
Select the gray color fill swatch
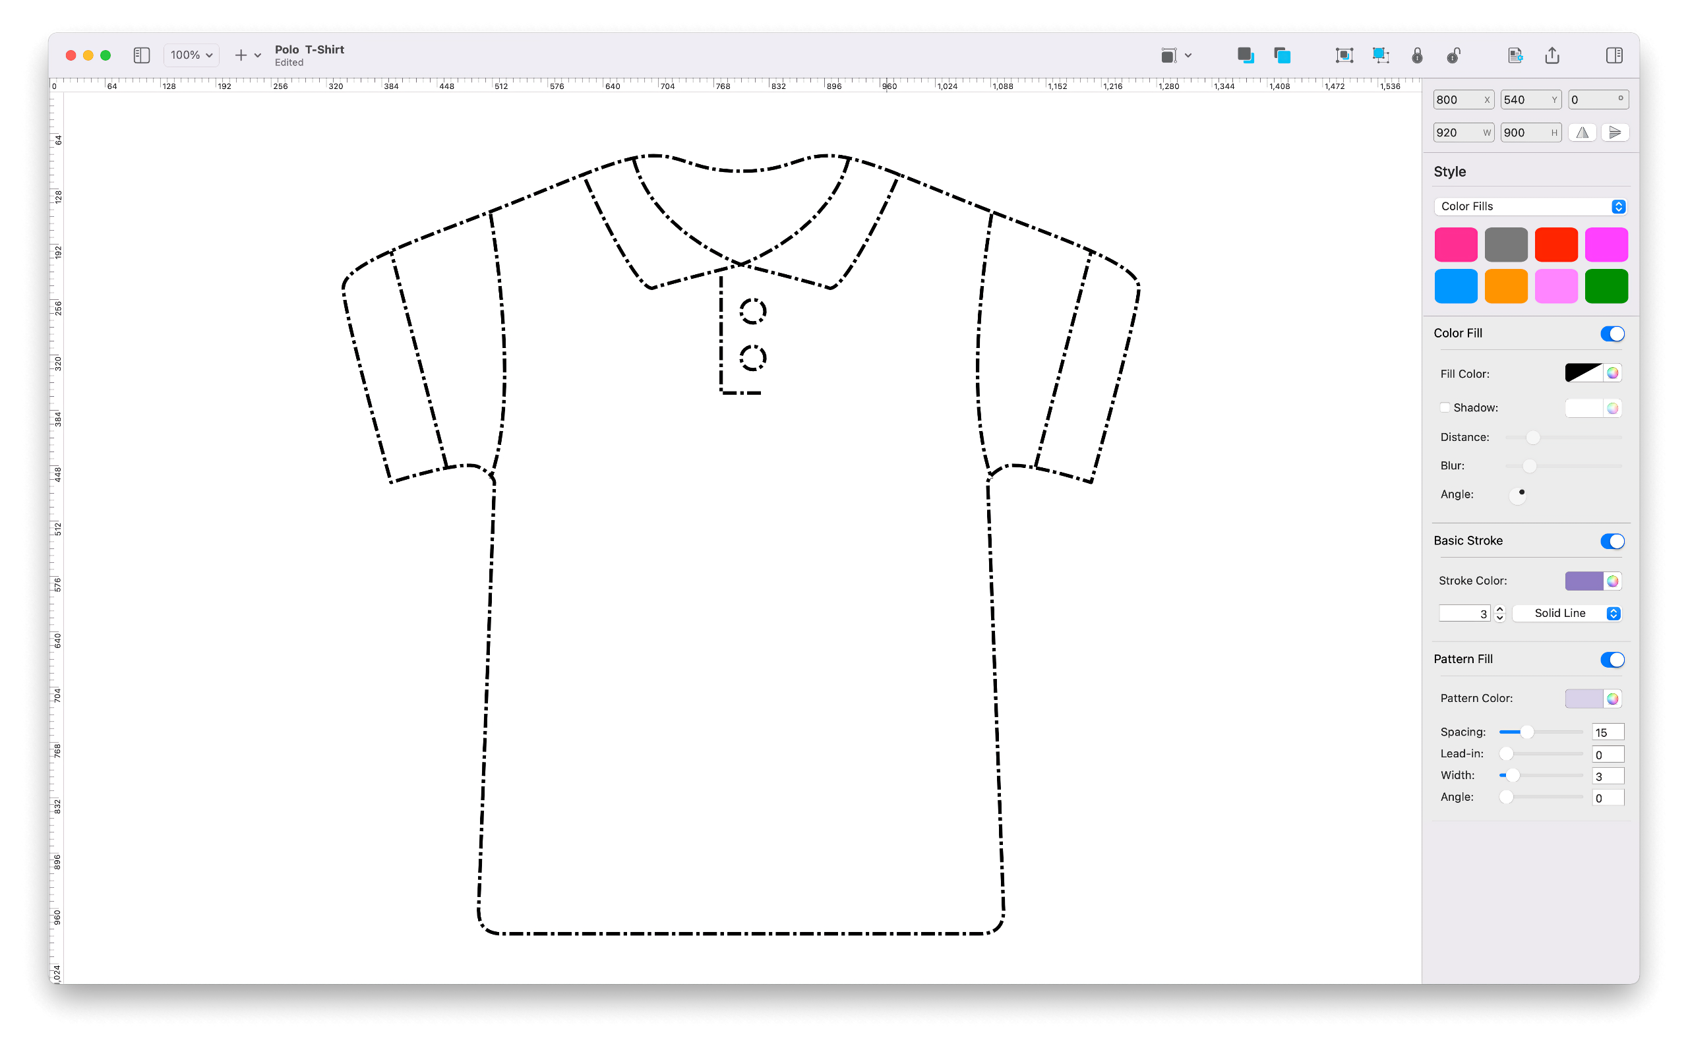(x=1507, y=245)
